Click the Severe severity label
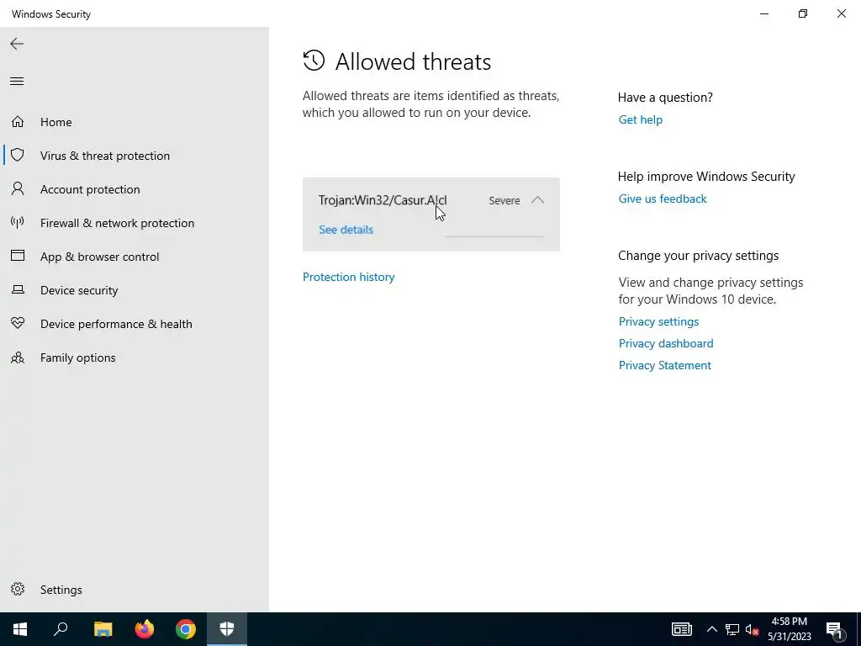The height and width of the screenshot is (646, 861). [x=504, y=200]
